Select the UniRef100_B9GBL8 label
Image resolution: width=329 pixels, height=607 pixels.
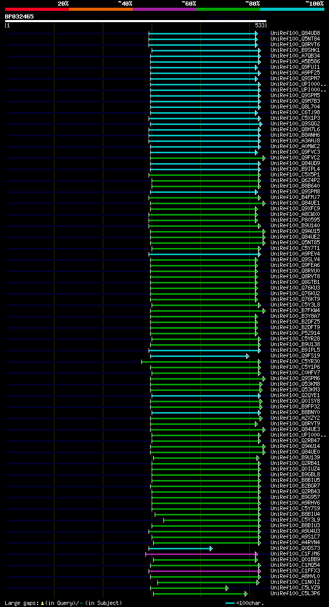coord(295,474)
